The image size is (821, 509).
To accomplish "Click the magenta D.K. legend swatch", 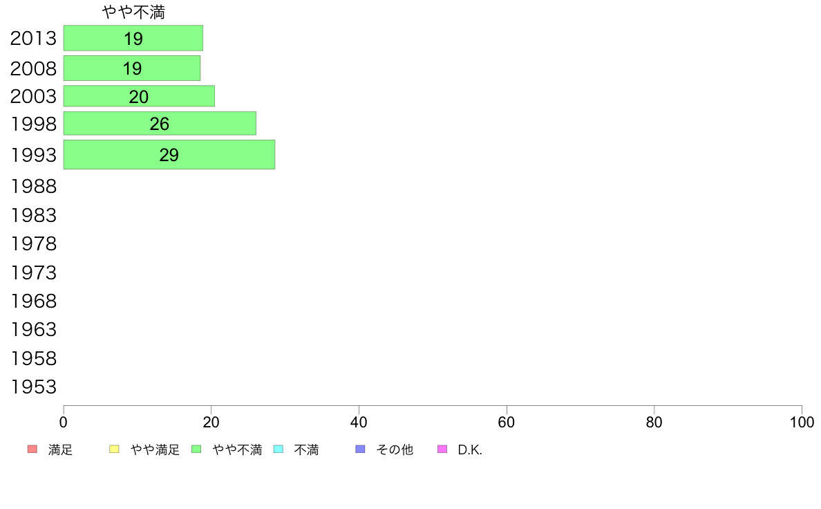I will pos(442,450).
